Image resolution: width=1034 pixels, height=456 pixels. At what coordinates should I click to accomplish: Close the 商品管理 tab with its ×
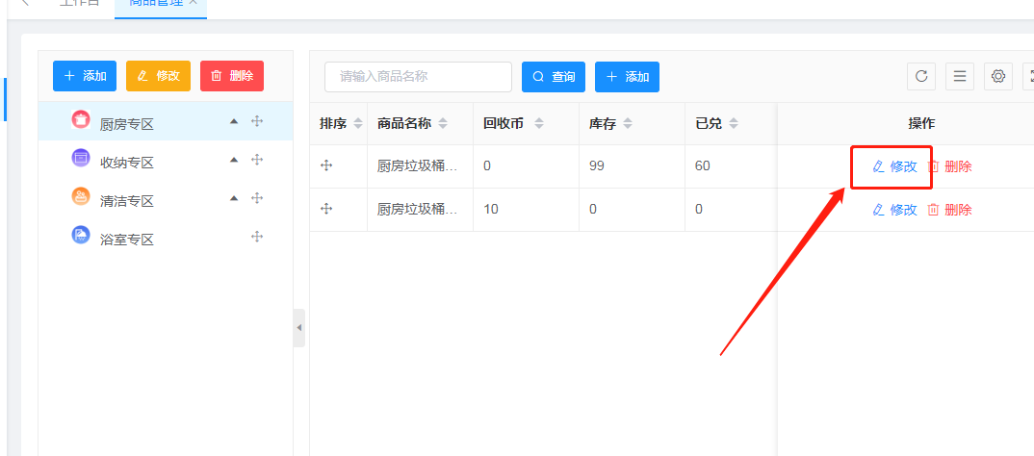pos(193,3)
